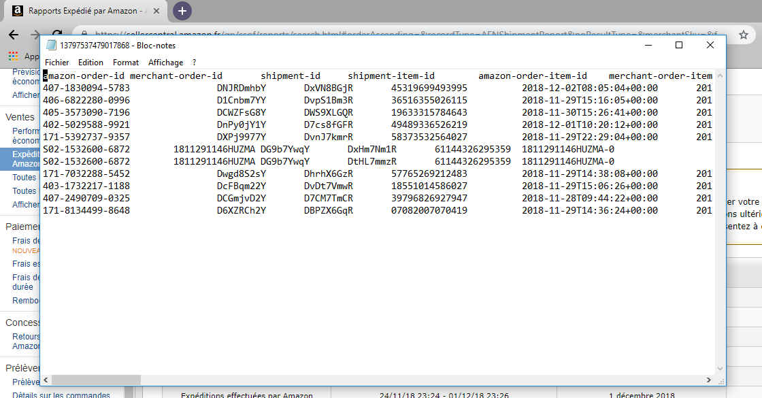This screenshot has width=762, height=398.
Task: Open the Chrome Apps grid shortcut
Action: tap(13, 56)
